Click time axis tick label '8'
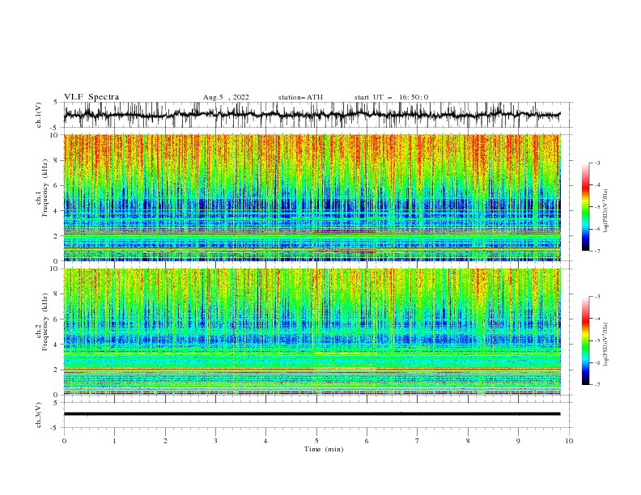The width and height of the screenshot is (641, 495). (468, 441)
